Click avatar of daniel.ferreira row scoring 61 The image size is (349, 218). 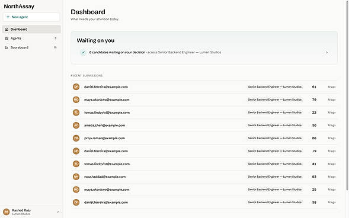coord(76,86)
